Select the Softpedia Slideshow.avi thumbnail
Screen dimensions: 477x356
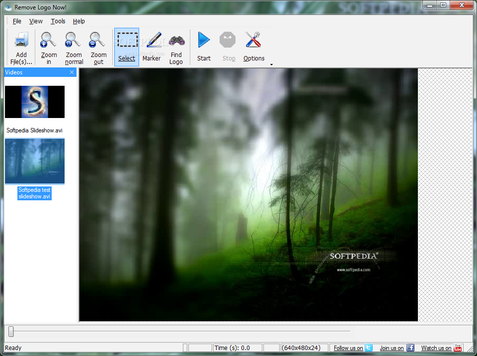tap(35, 102)
